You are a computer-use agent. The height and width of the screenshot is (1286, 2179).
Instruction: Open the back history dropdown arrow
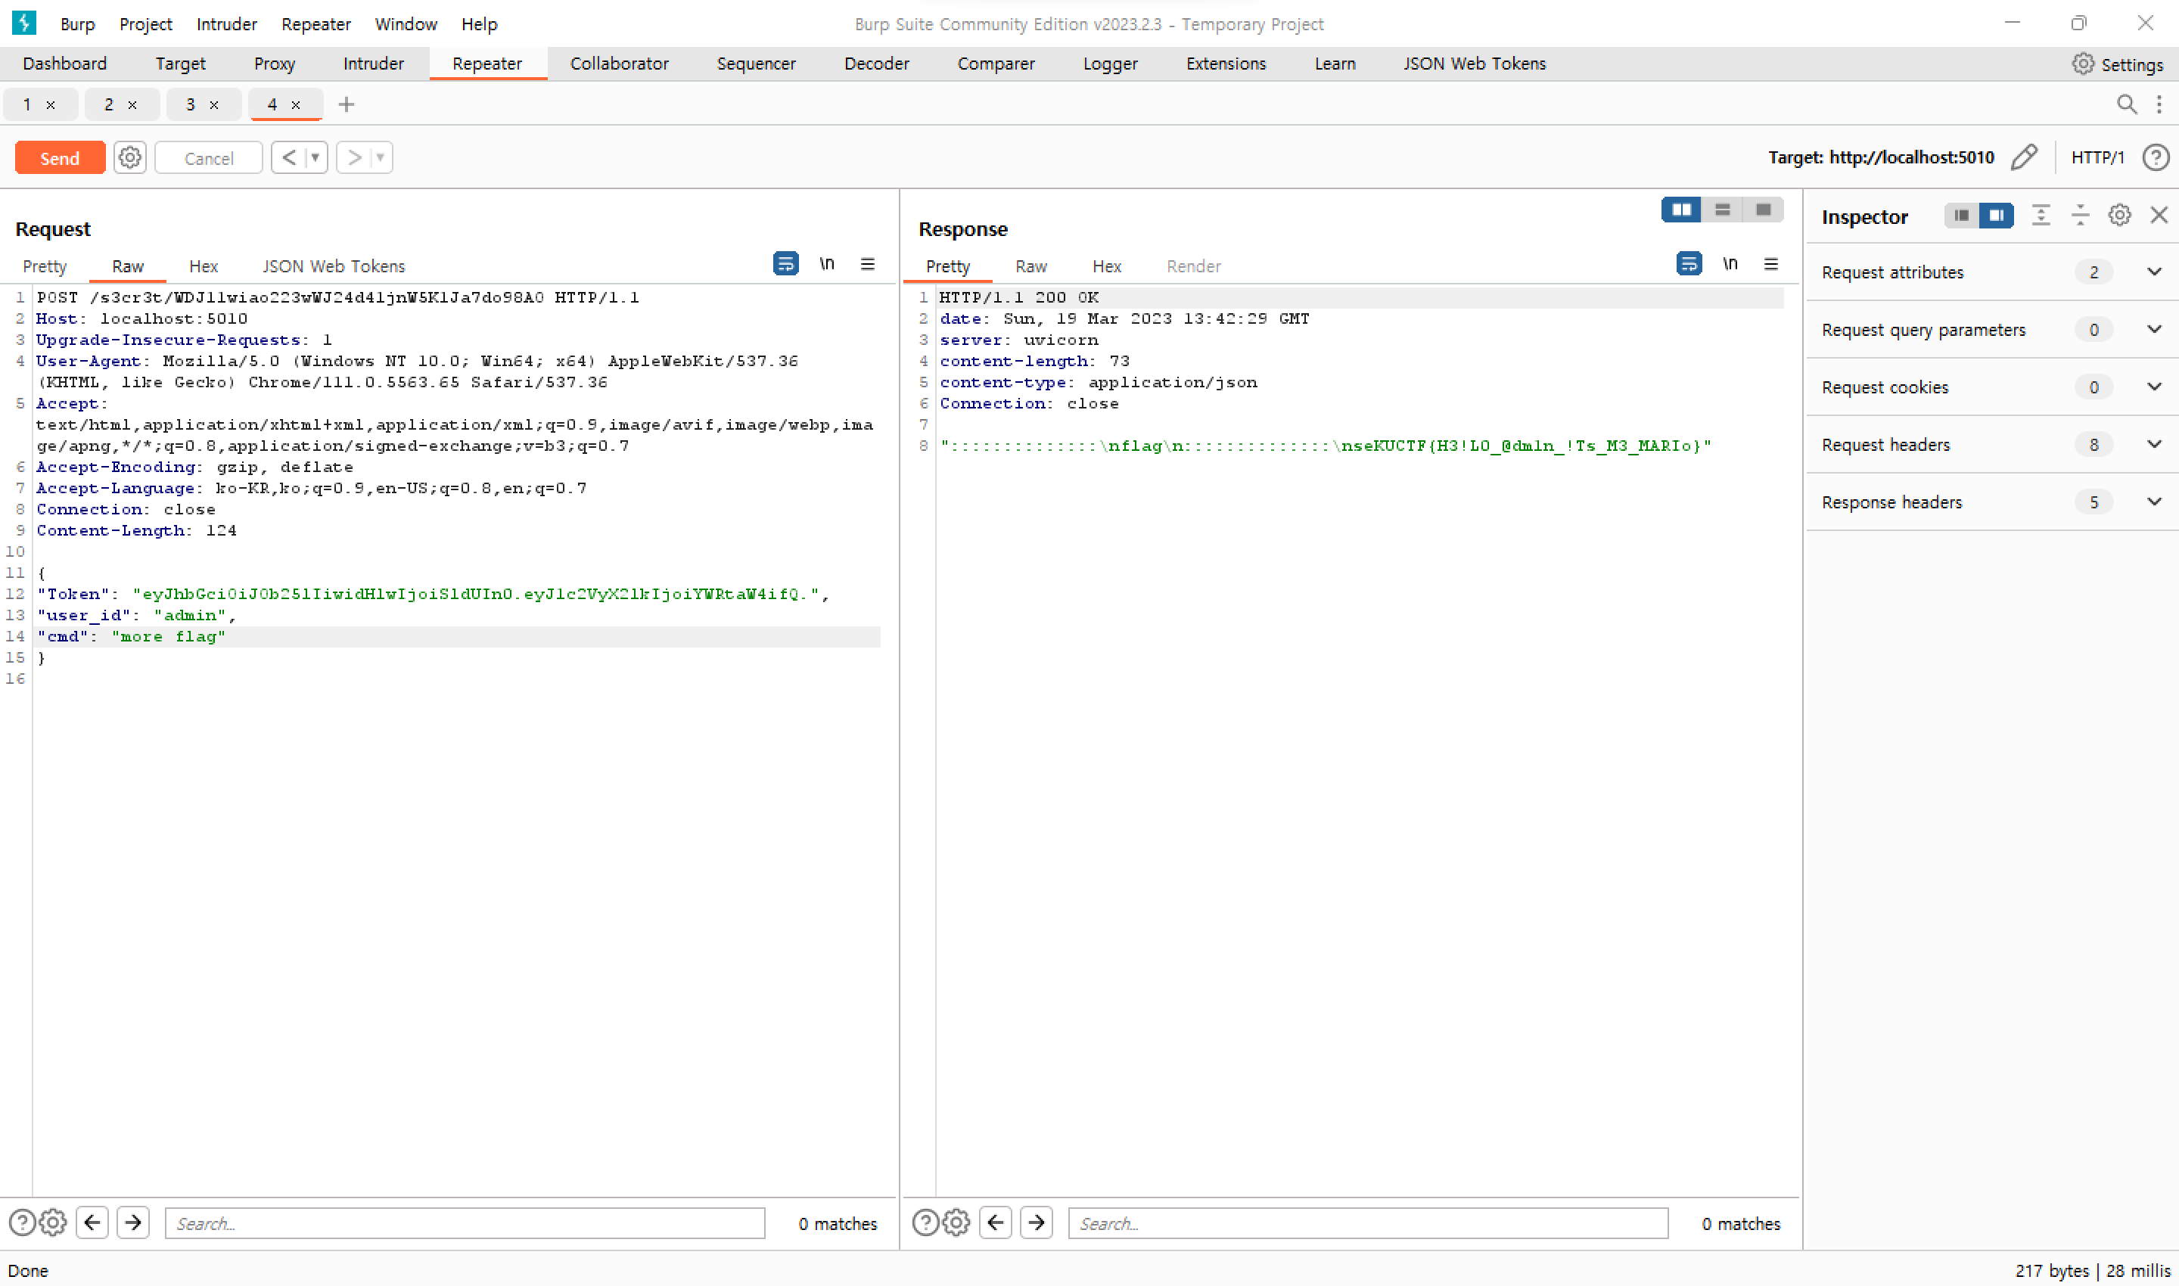[x=316, y=157]
